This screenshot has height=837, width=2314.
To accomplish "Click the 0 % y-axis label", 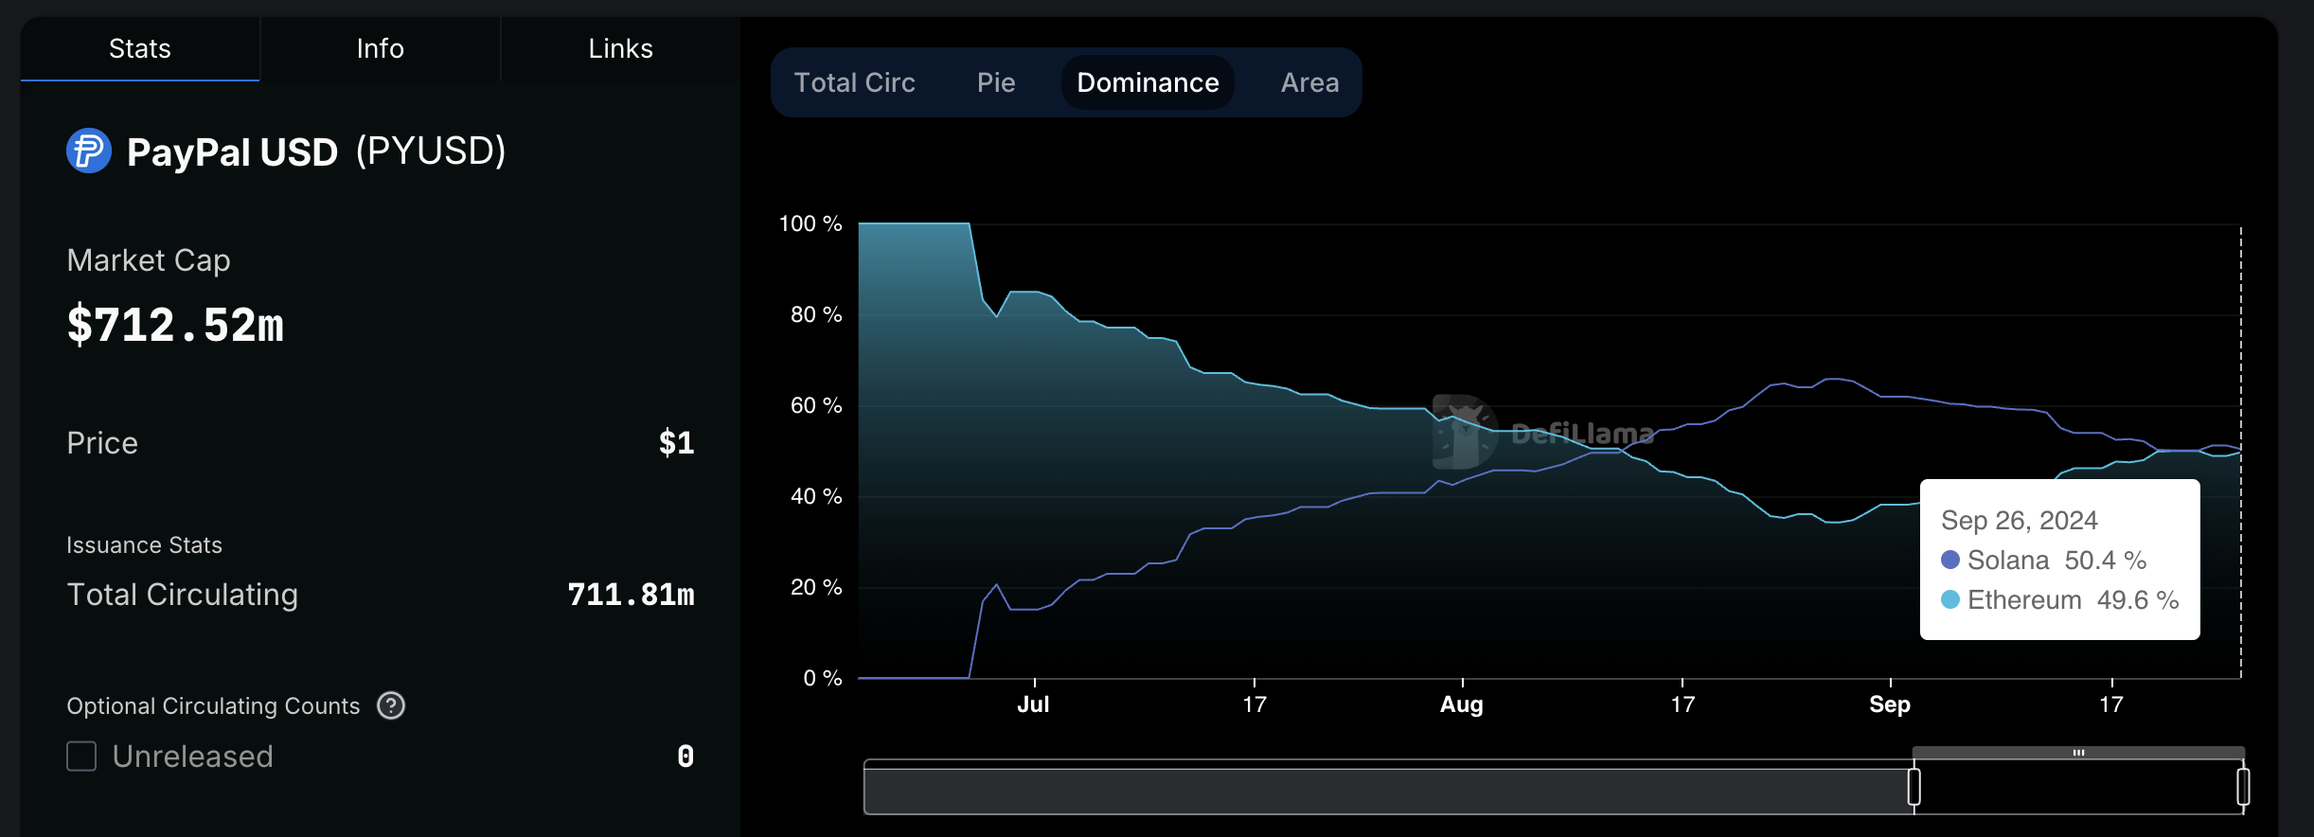I will coord(823,678).
